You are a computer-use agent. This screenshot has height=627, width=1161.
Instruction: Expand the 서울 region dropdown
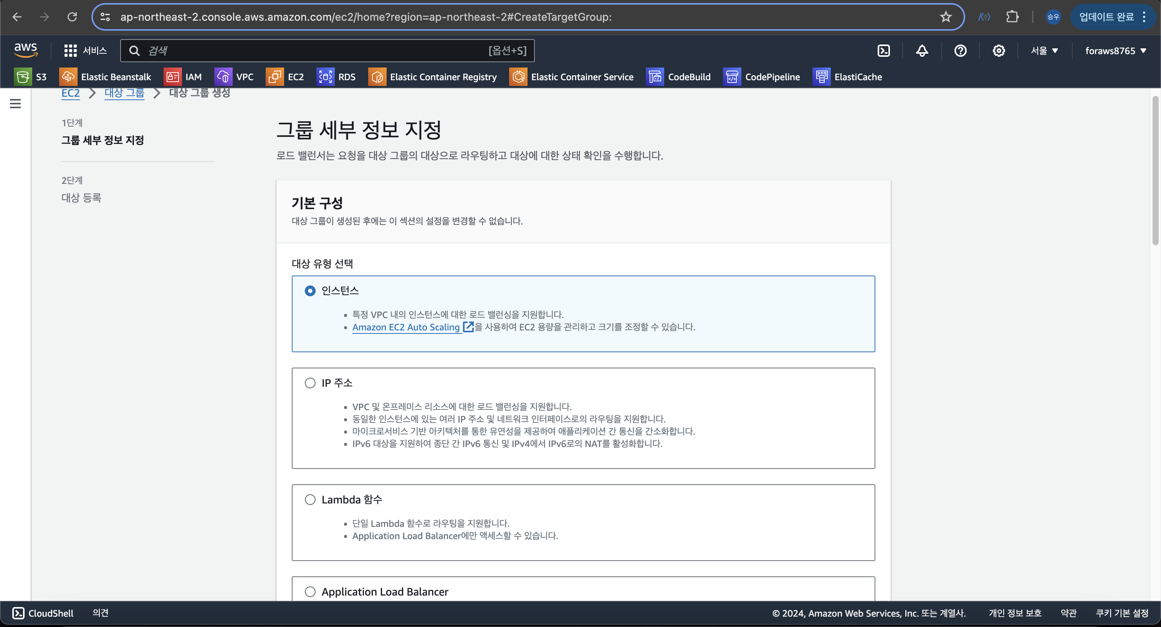pyautogui.click(x=1044, y=50)
